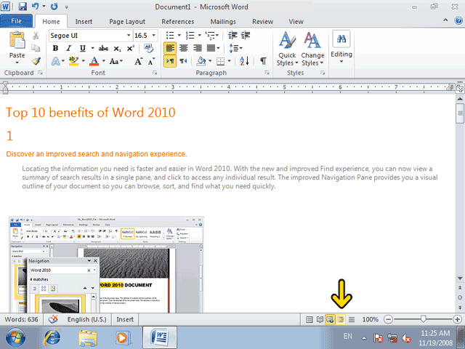Open the Paste options dropdown arrow
The height and width of the screenshot is (349, 465).
[17, 63]
